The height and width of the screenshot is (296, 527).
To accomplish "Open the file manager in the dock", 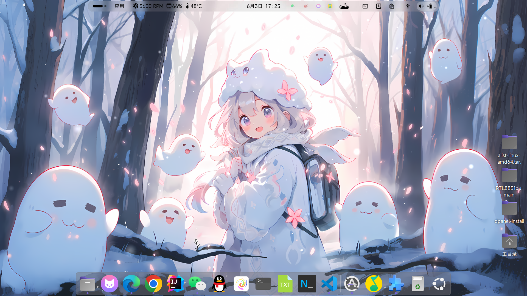I will (87, 284).
